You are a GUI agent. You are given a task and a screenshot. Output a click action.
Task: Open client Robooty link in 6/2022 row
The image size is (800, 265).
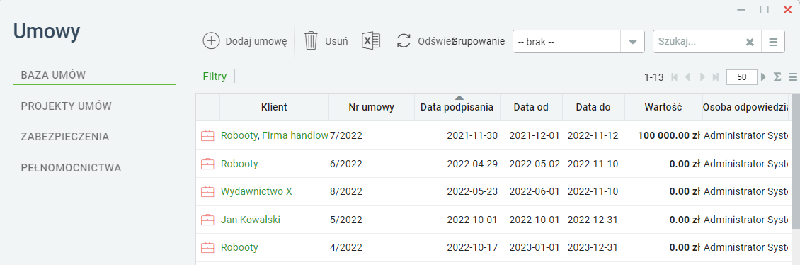[239, 164]
